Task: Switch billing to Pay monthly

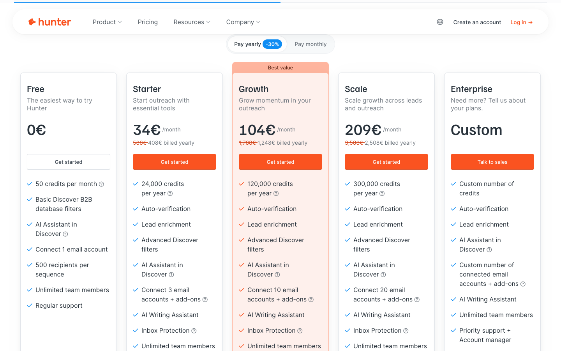Action: (310, 44)
